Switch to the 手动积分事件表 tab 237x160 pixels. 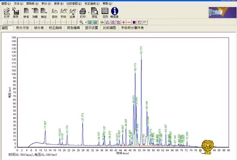[x=132, y=28]
